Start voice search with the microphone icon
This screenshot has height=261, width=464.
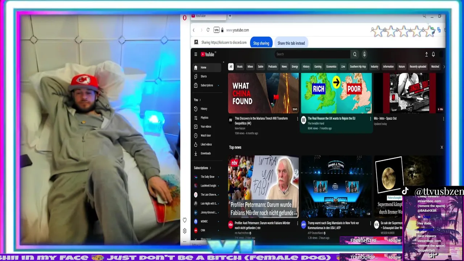click(x=364, y=54)
